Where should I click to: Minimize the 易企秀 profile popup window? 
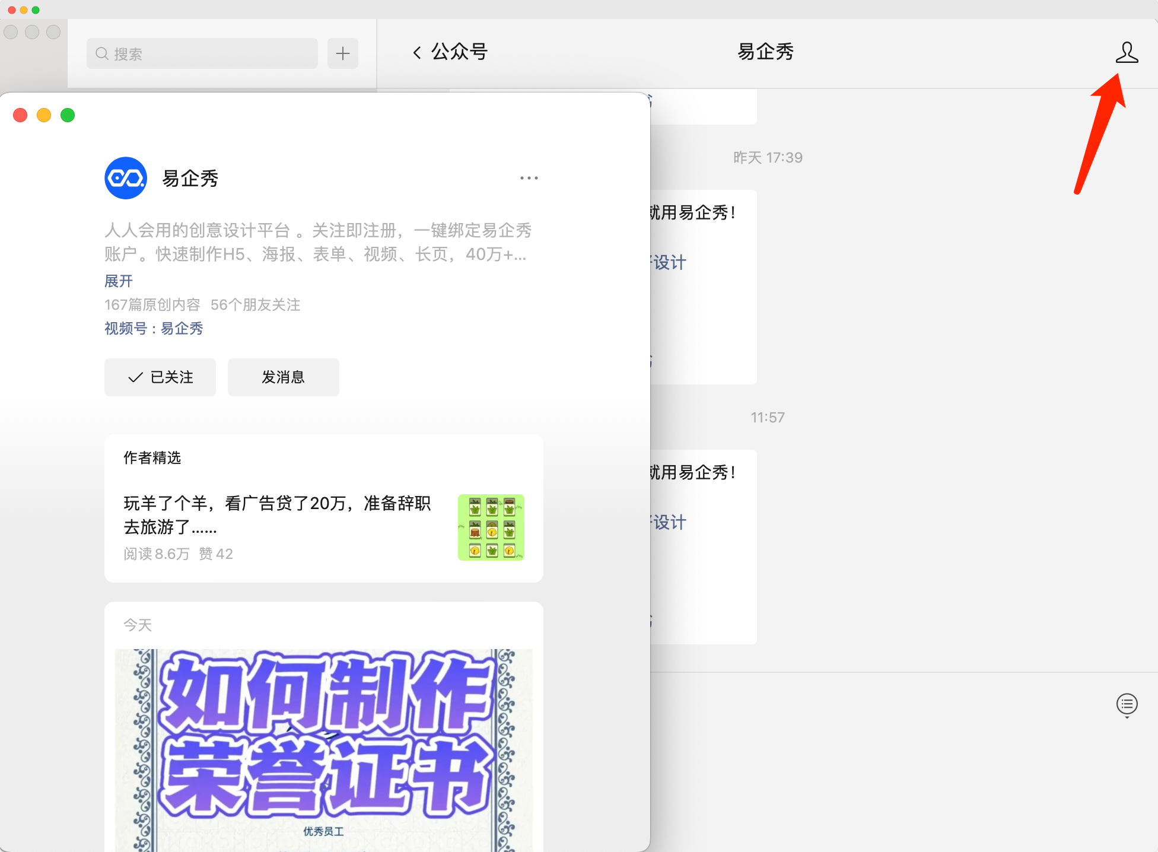[44, 115]
